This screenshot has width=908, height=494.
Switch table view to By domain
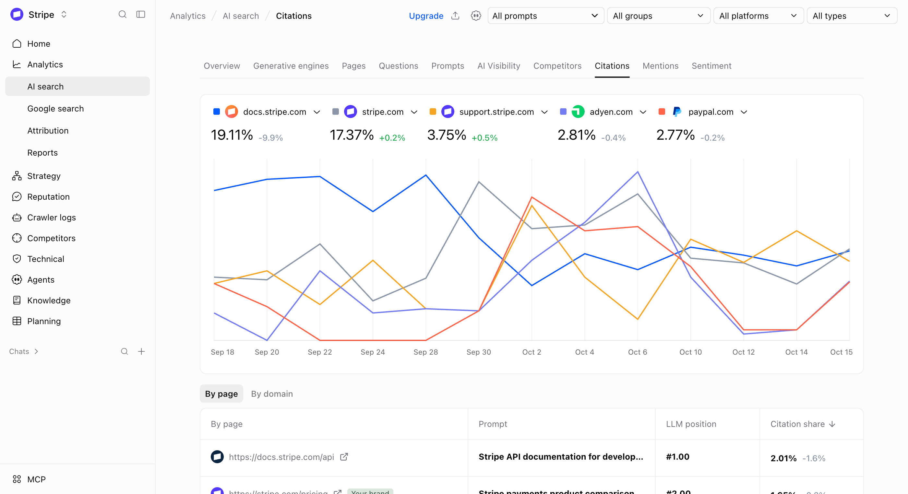pos(272,394)
